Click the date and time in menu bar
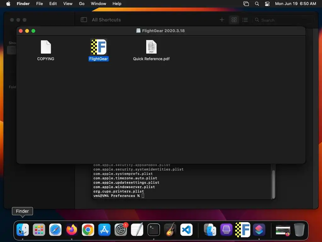This screenshot has height=242, width=322. (x=296, y=3)
